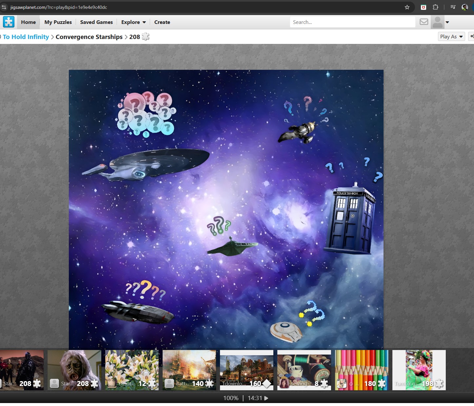Click the red extension icon in the browser toolbar
The image size is (474, 406).
pos(424,7)
